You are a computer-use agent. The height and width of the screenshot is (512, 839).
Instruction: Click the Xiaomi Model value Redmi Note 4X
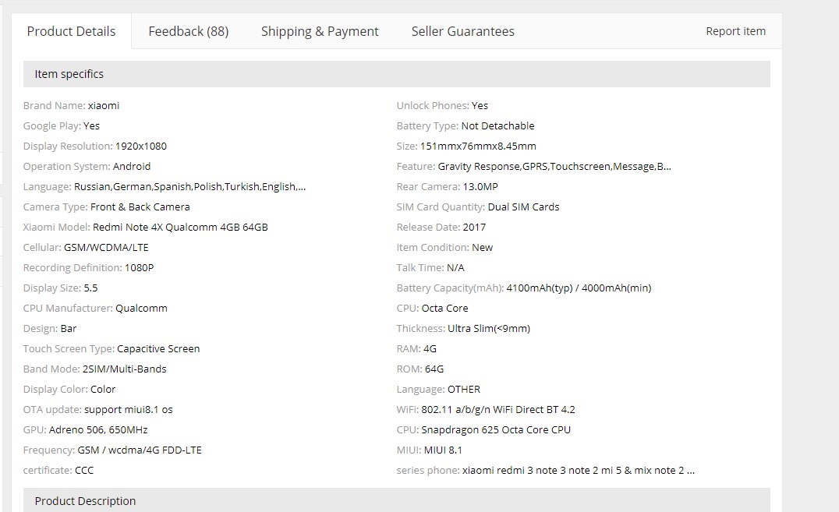click(180, 227)
